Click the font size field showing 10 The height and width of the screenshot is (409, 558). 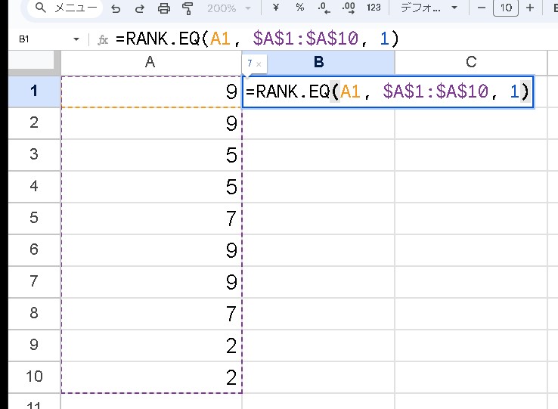(506, 8)
